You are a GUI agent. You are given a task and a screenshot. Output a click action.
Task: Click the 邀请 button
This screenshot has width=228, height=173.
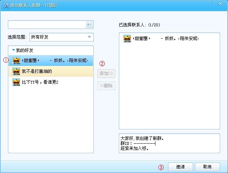181,167
